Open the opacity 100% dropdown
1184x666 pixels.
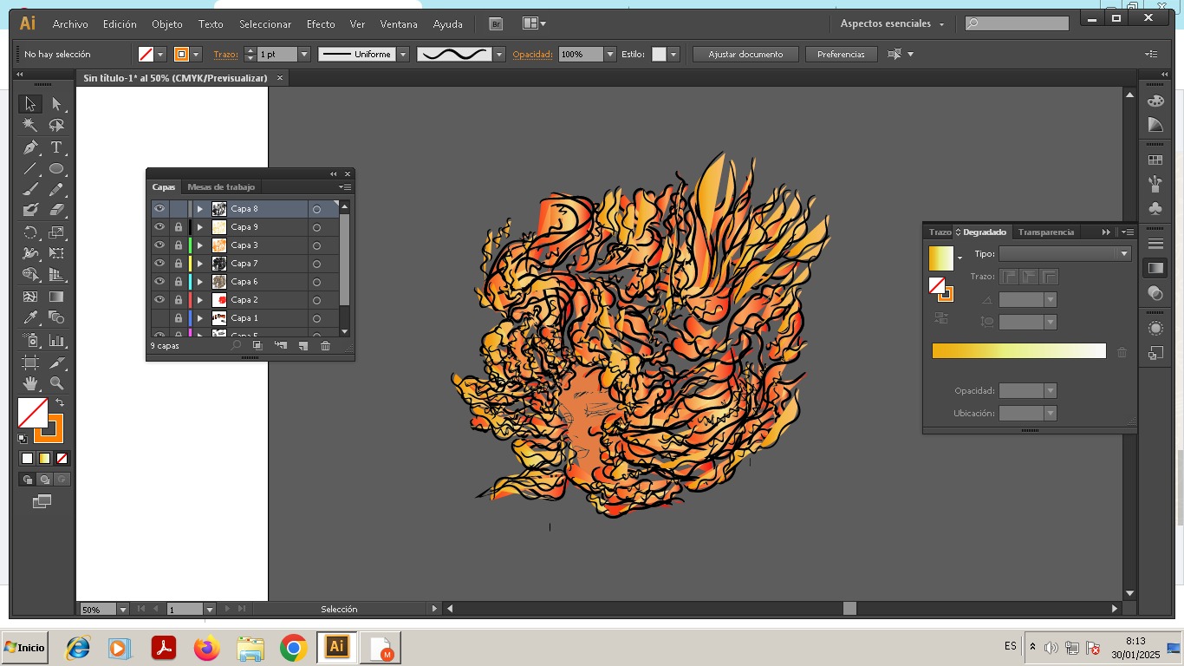click(x=610, y=55)
